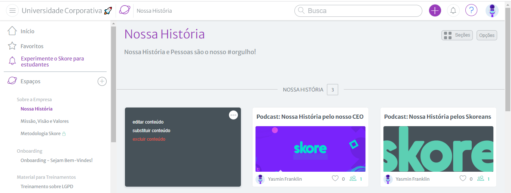511x193 pixels.
Task: Click the planet icon in the top bar
Action: point(125,10)
